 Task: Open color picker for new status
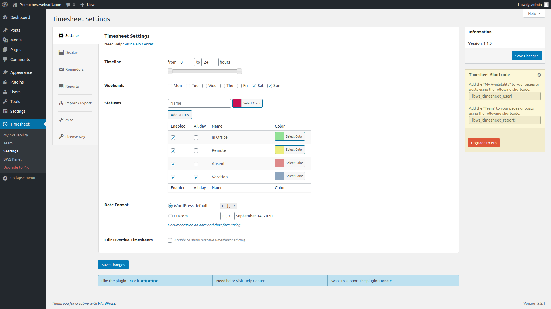pyautogui.click(x=247, y=103)
